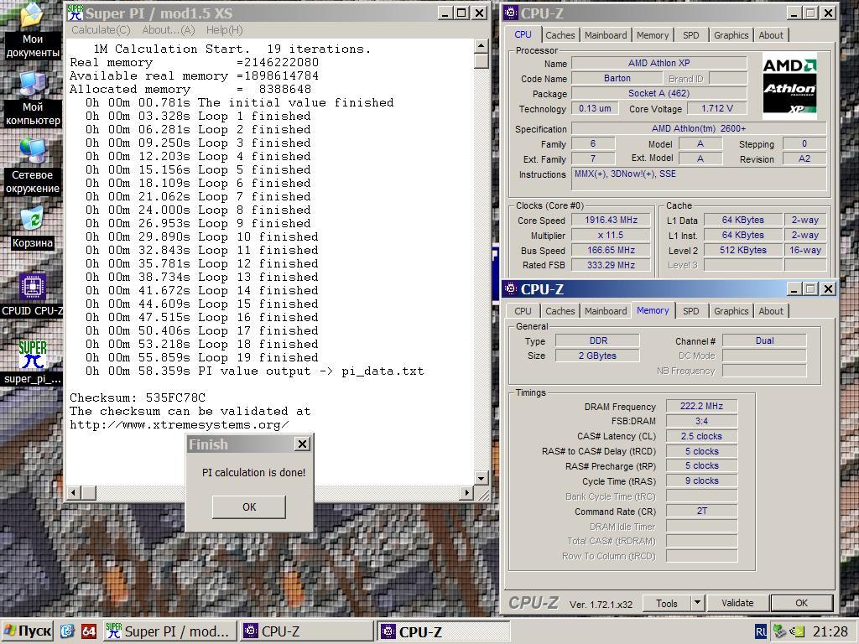The image size is (859, 644).
Task: Click the Tools button in CPU-Z
Action: tap(667, 604)
